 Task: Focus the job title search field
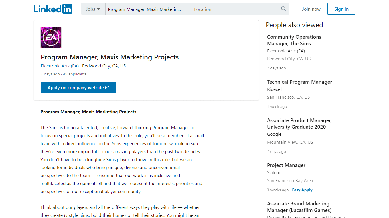149,9
